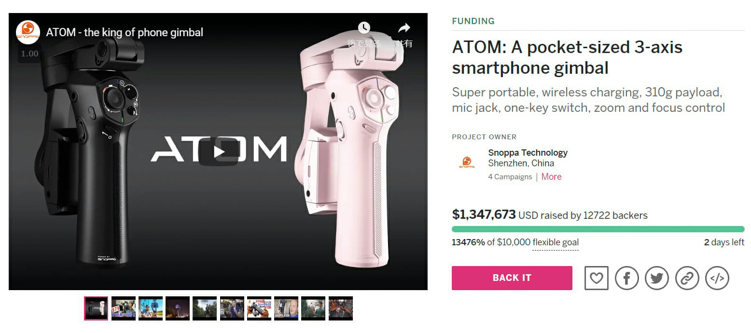Copy the campaign link
The width and height of the screenshot is (751, 333).
pyautogui.click(x=687, y=278)
